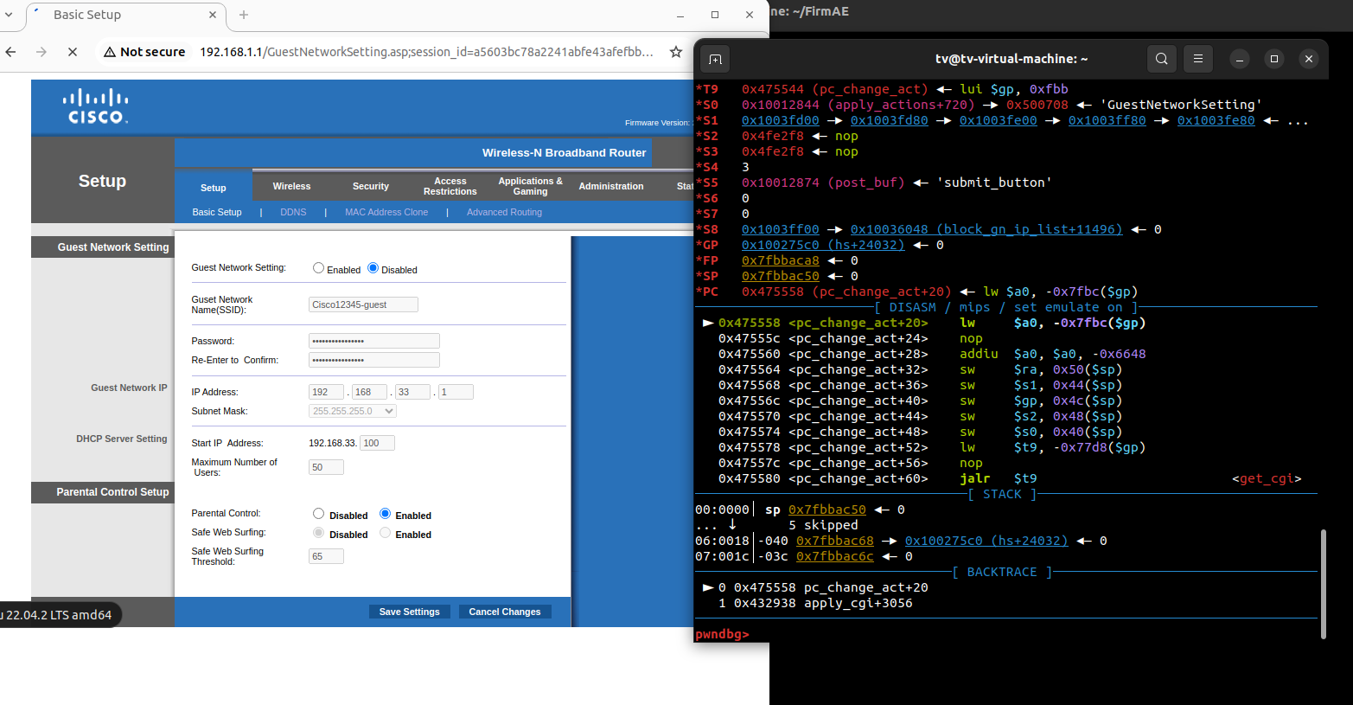The height and width of the screenshot is (705, 1353).
Task: Maximize the browser window
Action: click(x=715, y=15)
